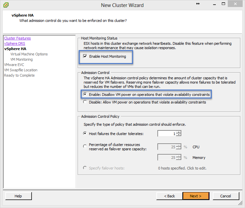Decrease Memory percentage spinner value
Screen dimensions: 245x208
(179, 159)
